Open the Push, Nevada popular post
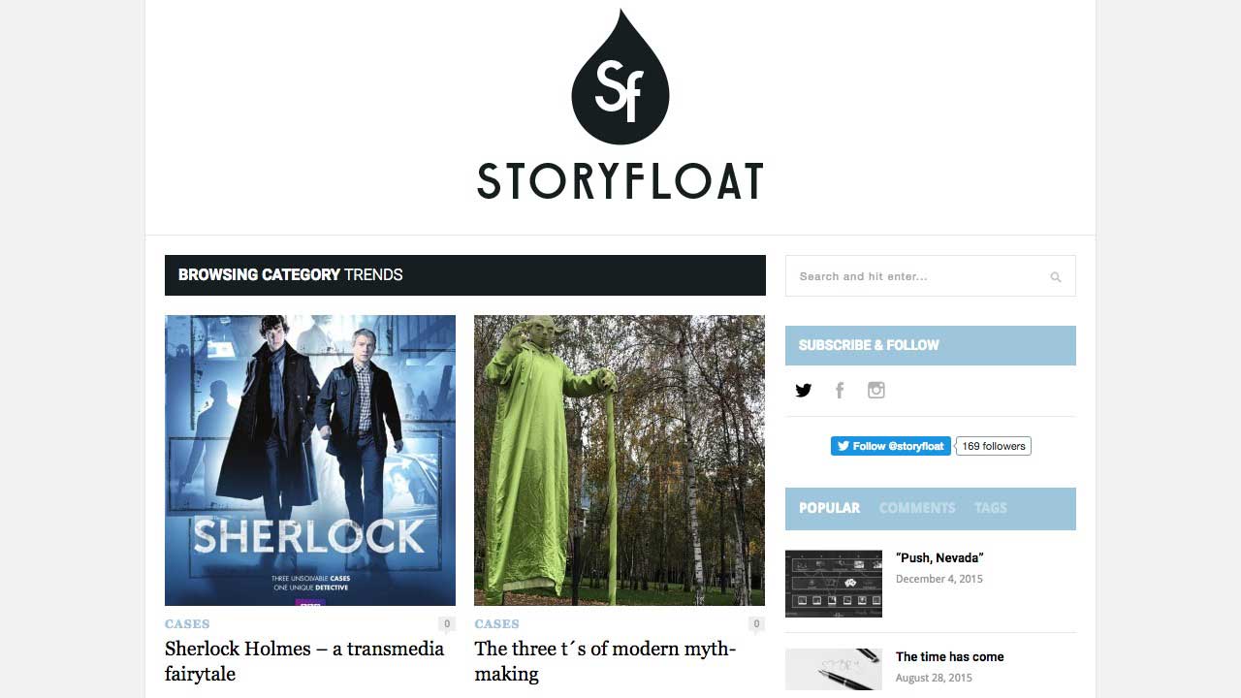1241x698 pixels. 939,558
